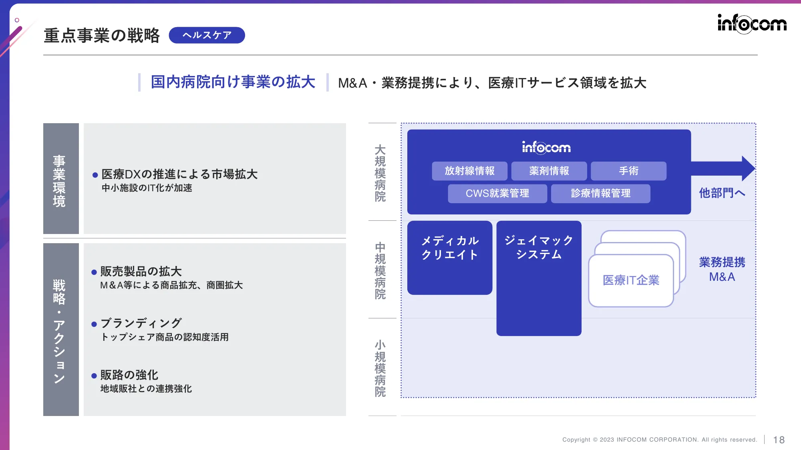Click the 事業環境 side label

61,178
